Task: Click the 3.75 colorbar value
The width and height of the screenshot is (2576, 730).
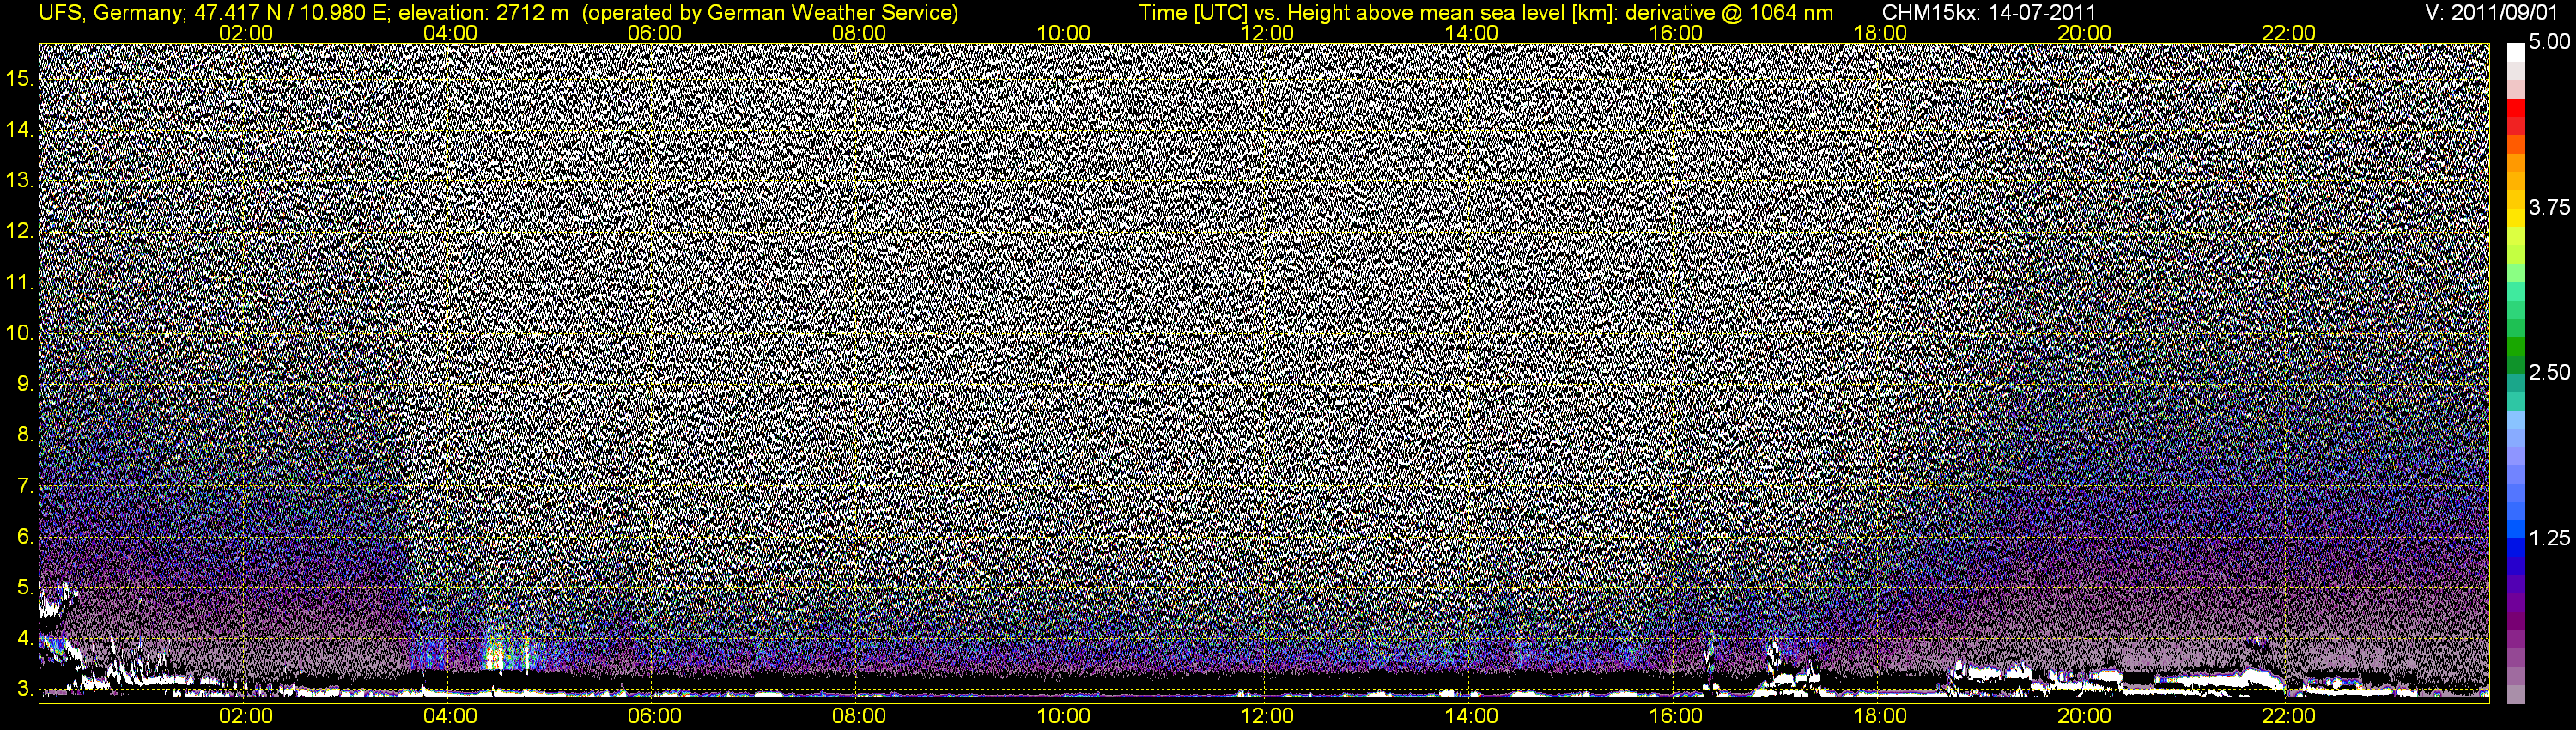Action: (2549, 208)
